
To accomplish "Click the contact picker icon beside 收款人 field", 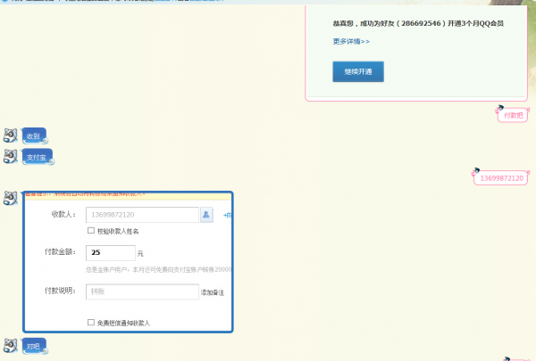I will pos(206,215).
